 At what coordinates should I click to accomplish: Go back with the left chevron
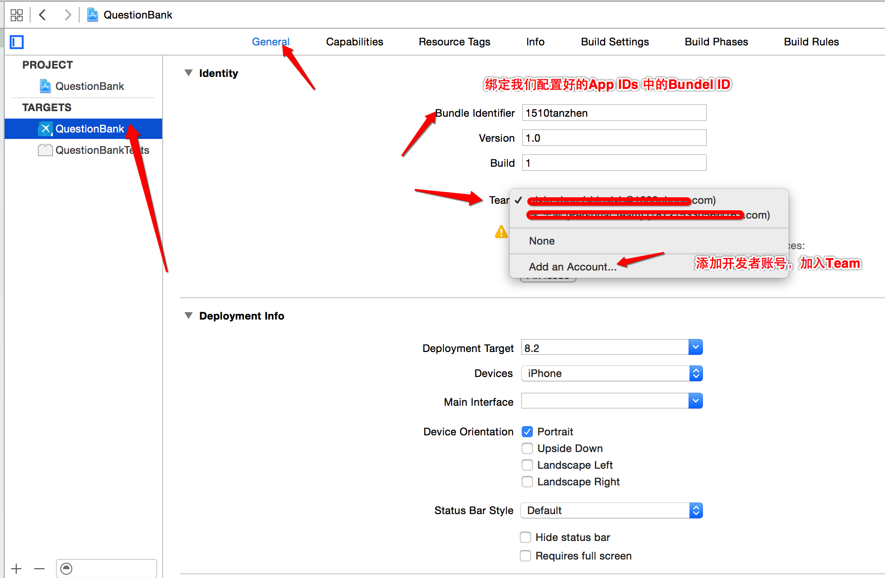[x=43, y=15]
